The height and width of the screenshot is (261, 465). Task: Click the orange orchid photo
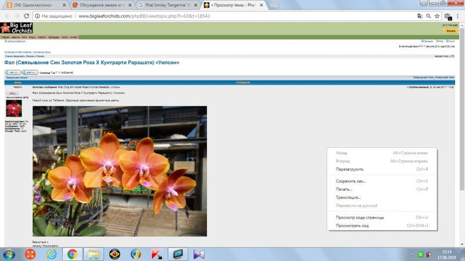(x=119, y=171)
